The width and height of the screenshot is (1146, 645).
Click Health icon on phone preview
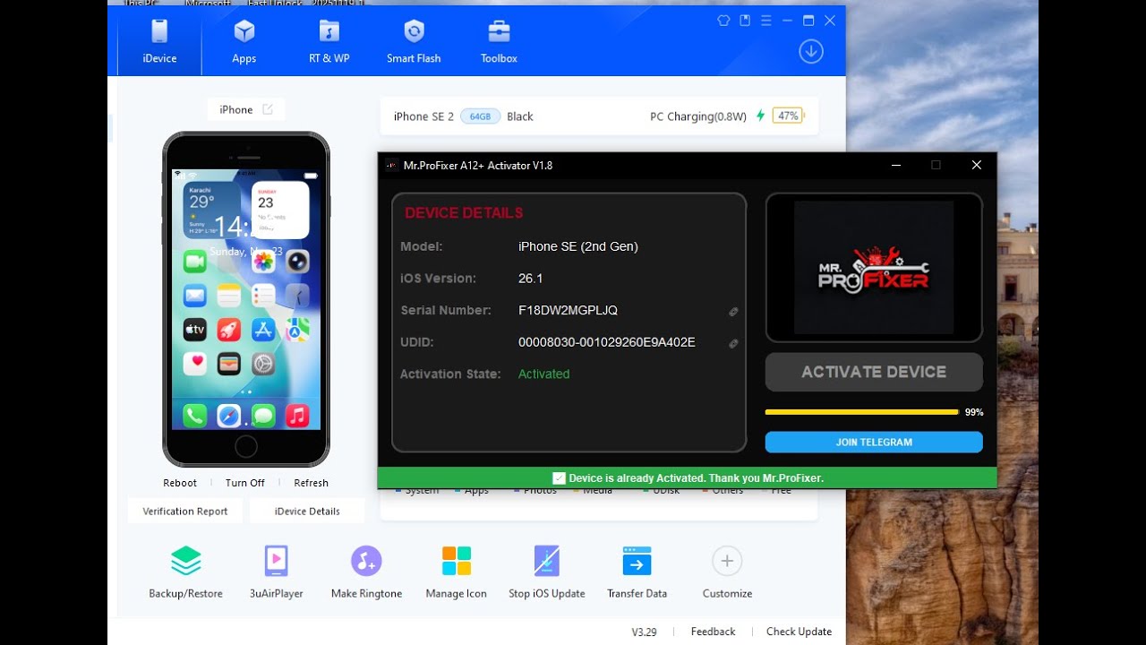pyautogui.click(x=195, y=364)
